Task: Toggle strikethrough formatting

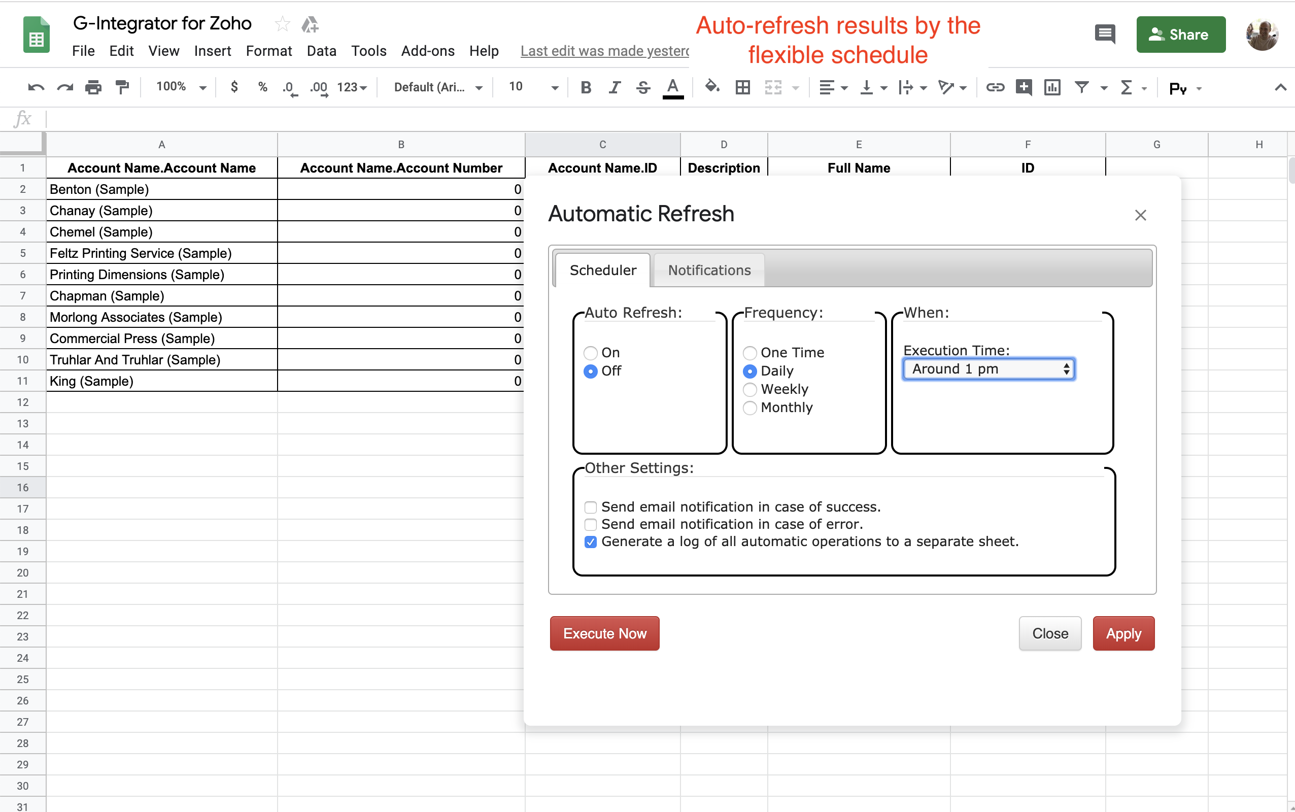Action: point(643,87)
